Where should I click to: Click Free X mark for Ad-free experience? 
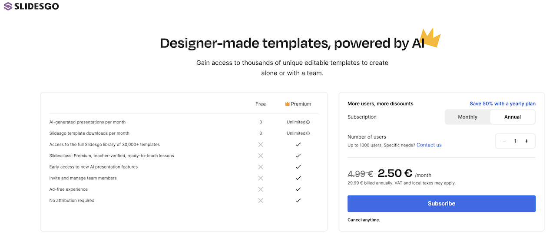click(x=261, y=189)
